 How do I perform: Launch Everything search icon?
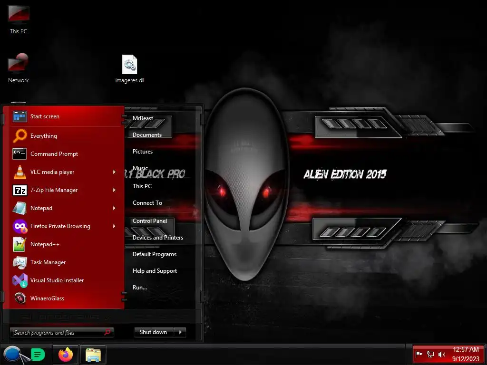click(20, 135)
